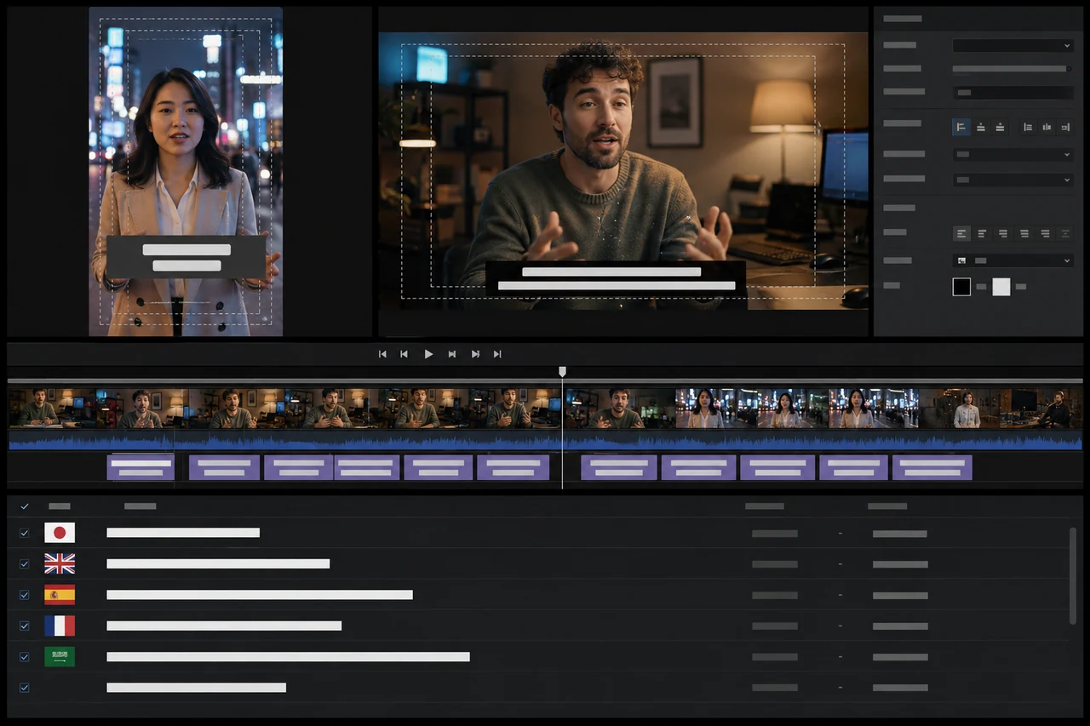This screenshot has width=1090, height=726.
Task: Uncheck the checkbox of the flagless row
Action: tap(24, 687)
